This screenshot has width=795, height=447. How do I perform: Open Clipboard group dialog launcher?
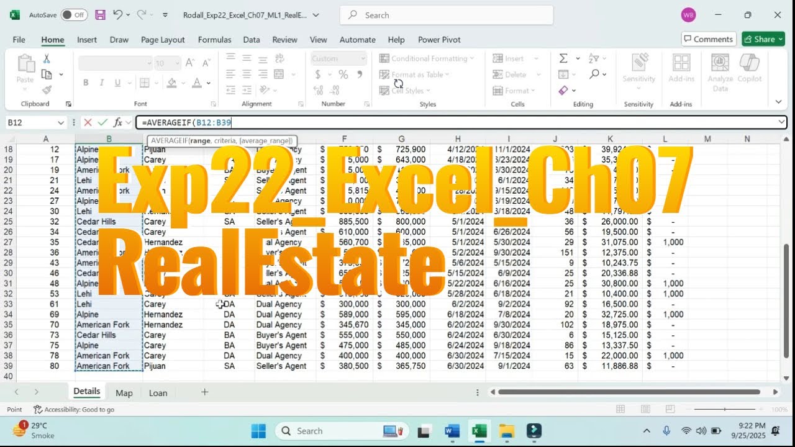(68, 104)
